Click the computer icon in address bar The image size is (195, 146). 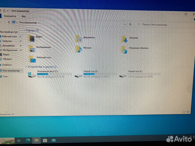click(14, 22)
